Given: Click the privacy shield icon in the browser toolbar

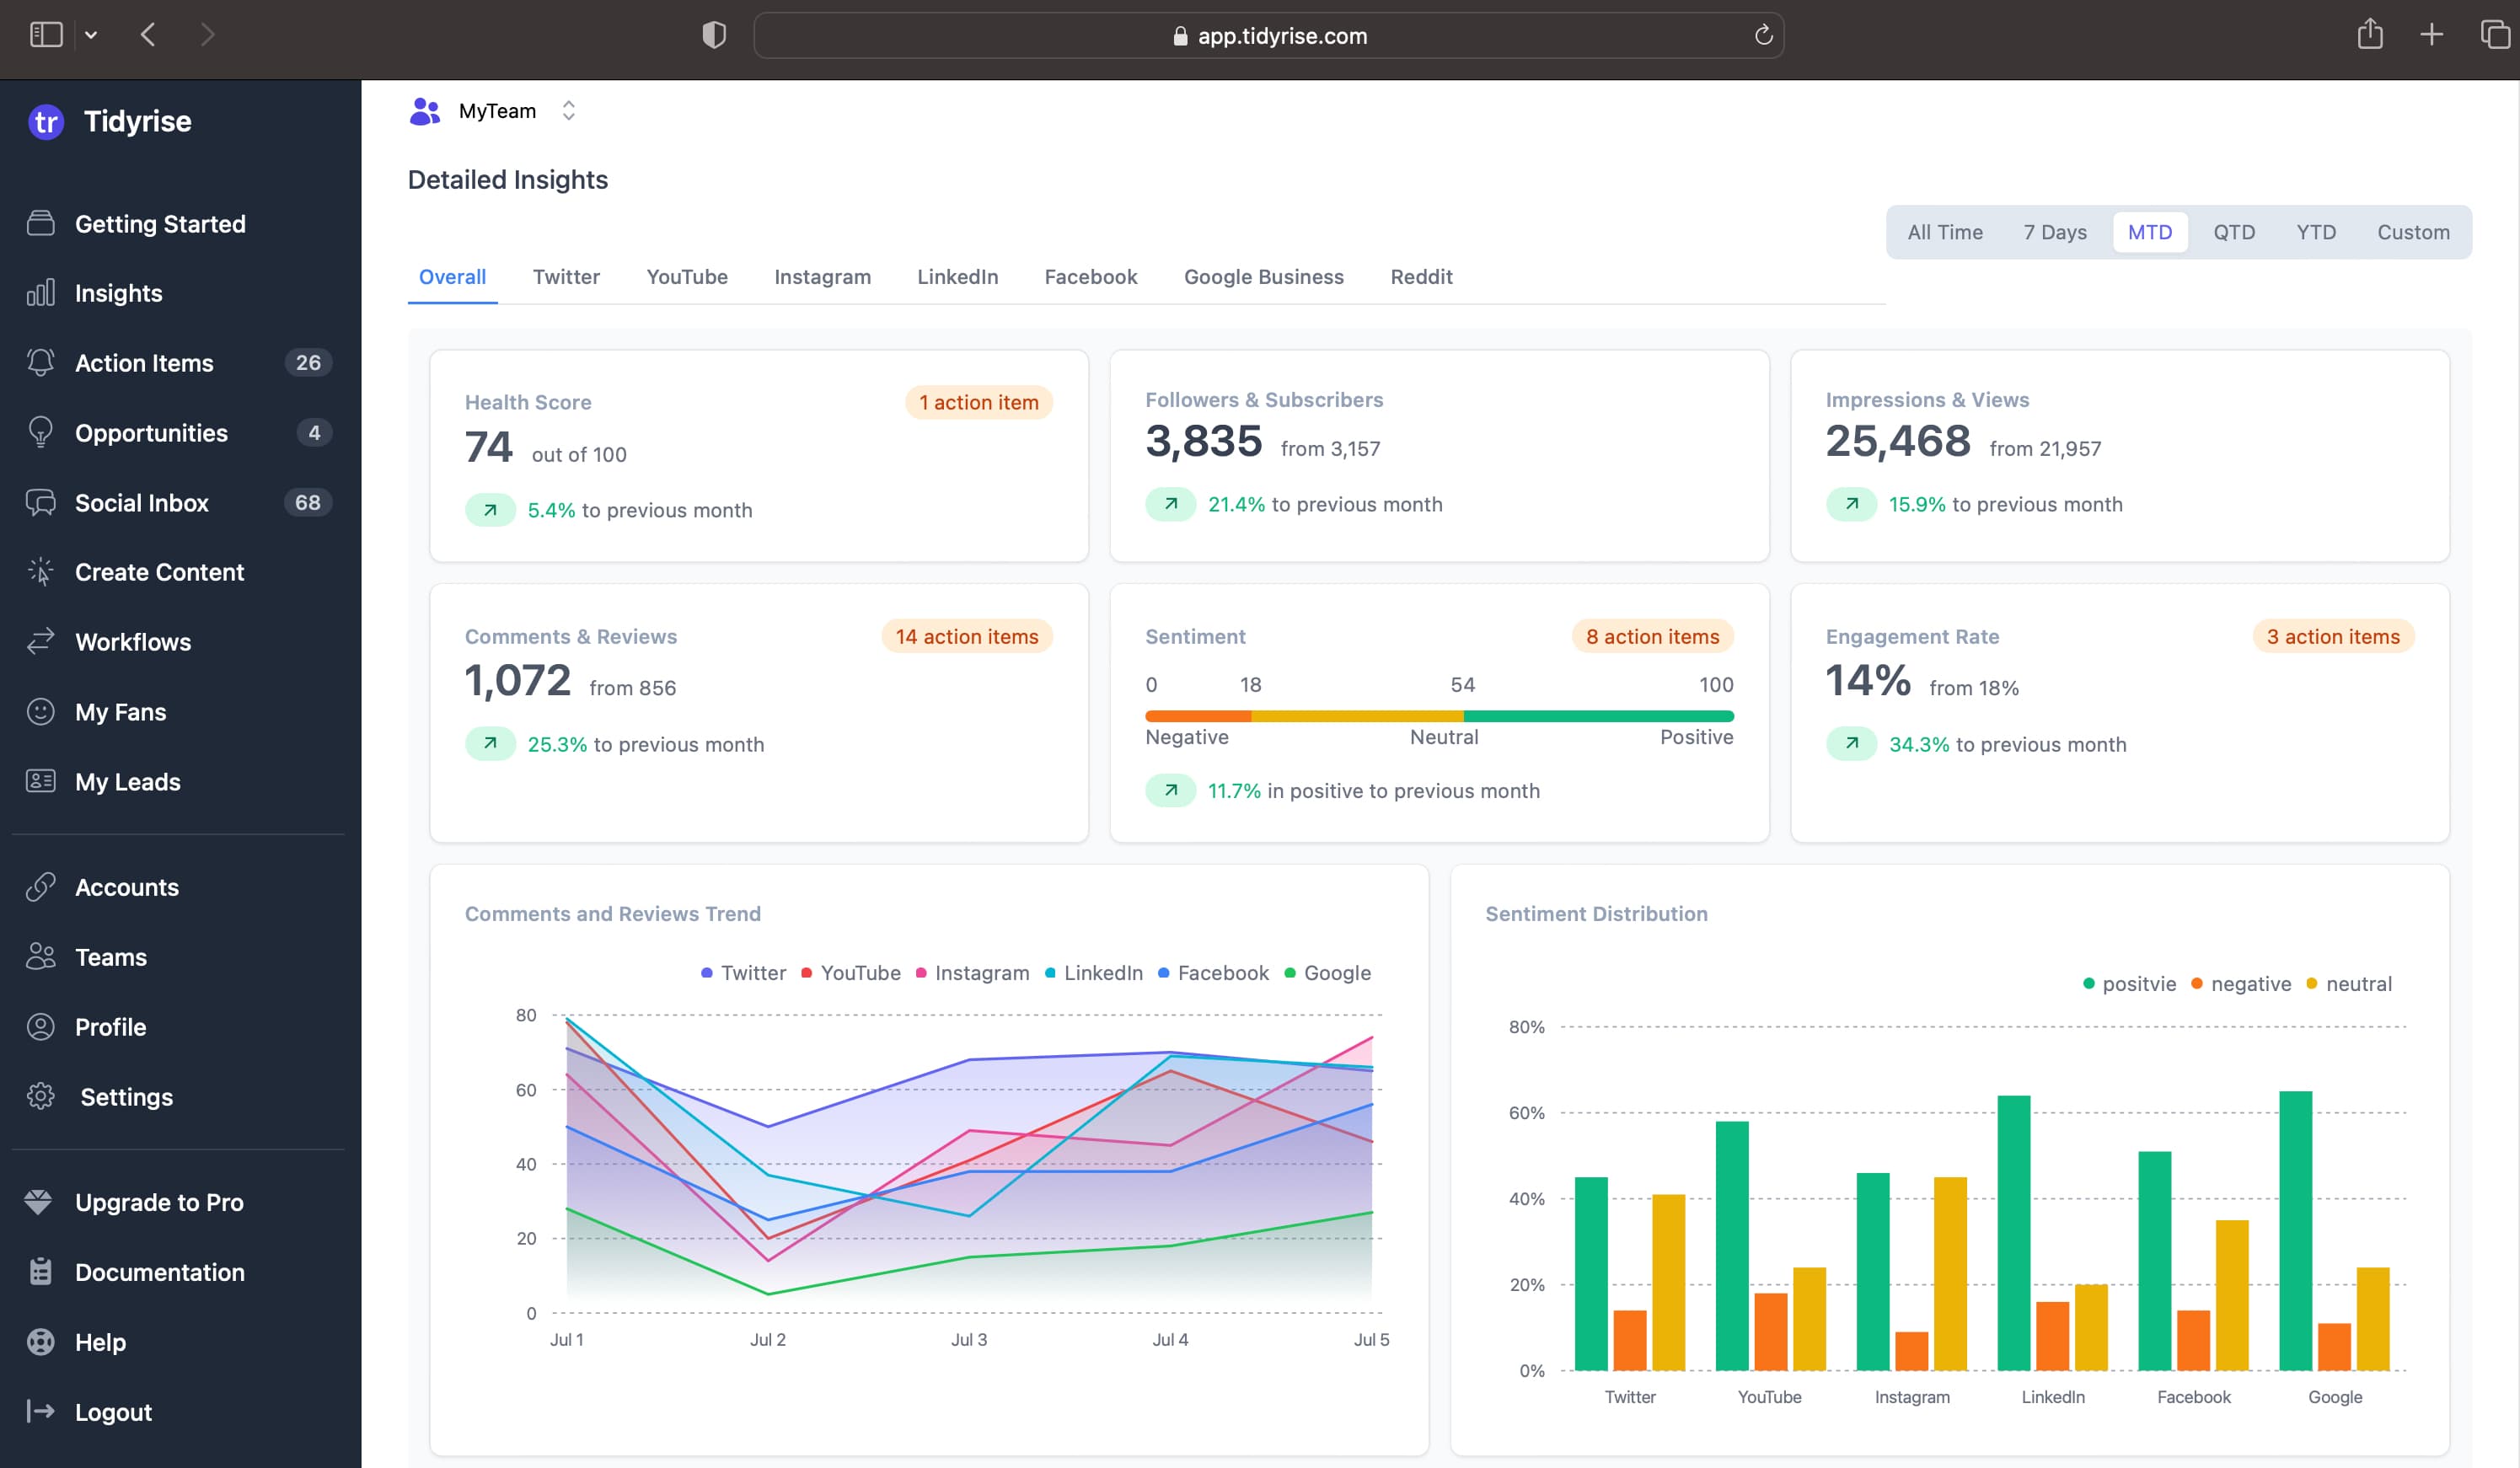Looking at the screenshot, I should pyautogui.click(x=714, y=36).
